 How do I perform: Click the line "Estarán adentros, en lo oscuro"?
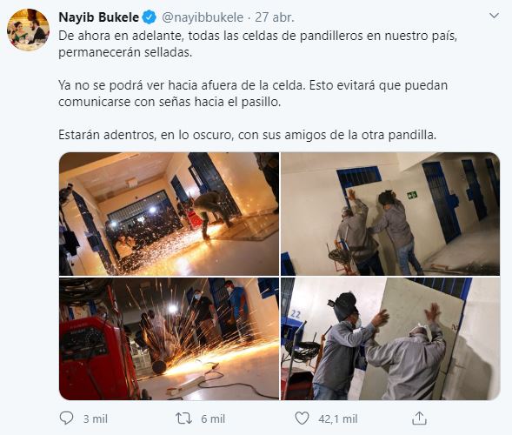click(247, 135)
